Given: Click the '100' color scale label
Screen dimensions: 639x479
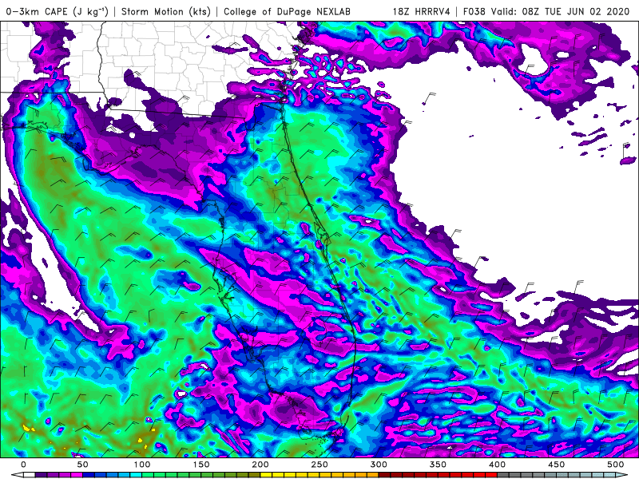Looking at the screenshot, I should coord(142,465).
